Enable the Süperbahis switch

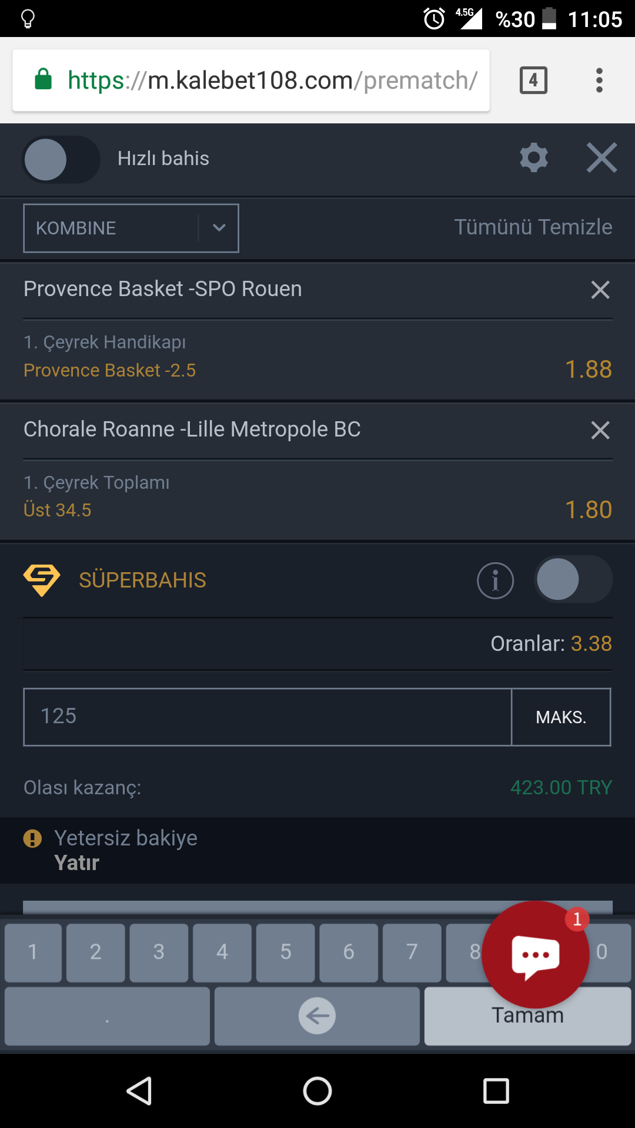(573, 579)
